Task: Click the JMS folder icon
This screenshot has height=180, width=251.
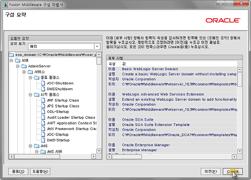Action: pyautogui.click(x=37, y=146)
